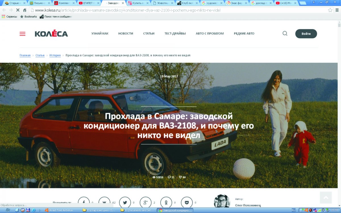Open the Сервисы apps shortcut
This screenshot has height=213, width=341.
point(9,16)
